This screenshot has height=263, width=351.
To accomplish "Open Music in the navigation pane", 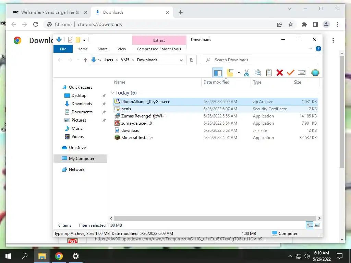I will tap(77, 128).
